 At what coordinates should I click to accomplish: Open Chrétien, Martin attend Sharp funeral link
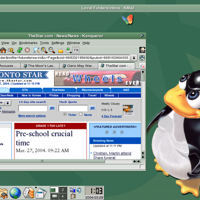pos(112,155)
